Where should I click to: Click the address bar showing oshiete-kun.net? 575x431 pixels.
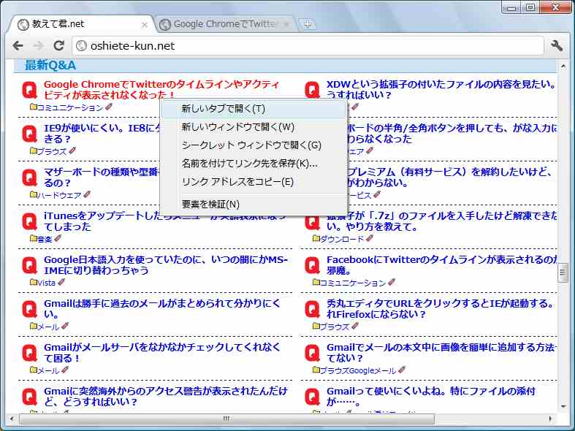click(x=308, y=46)
